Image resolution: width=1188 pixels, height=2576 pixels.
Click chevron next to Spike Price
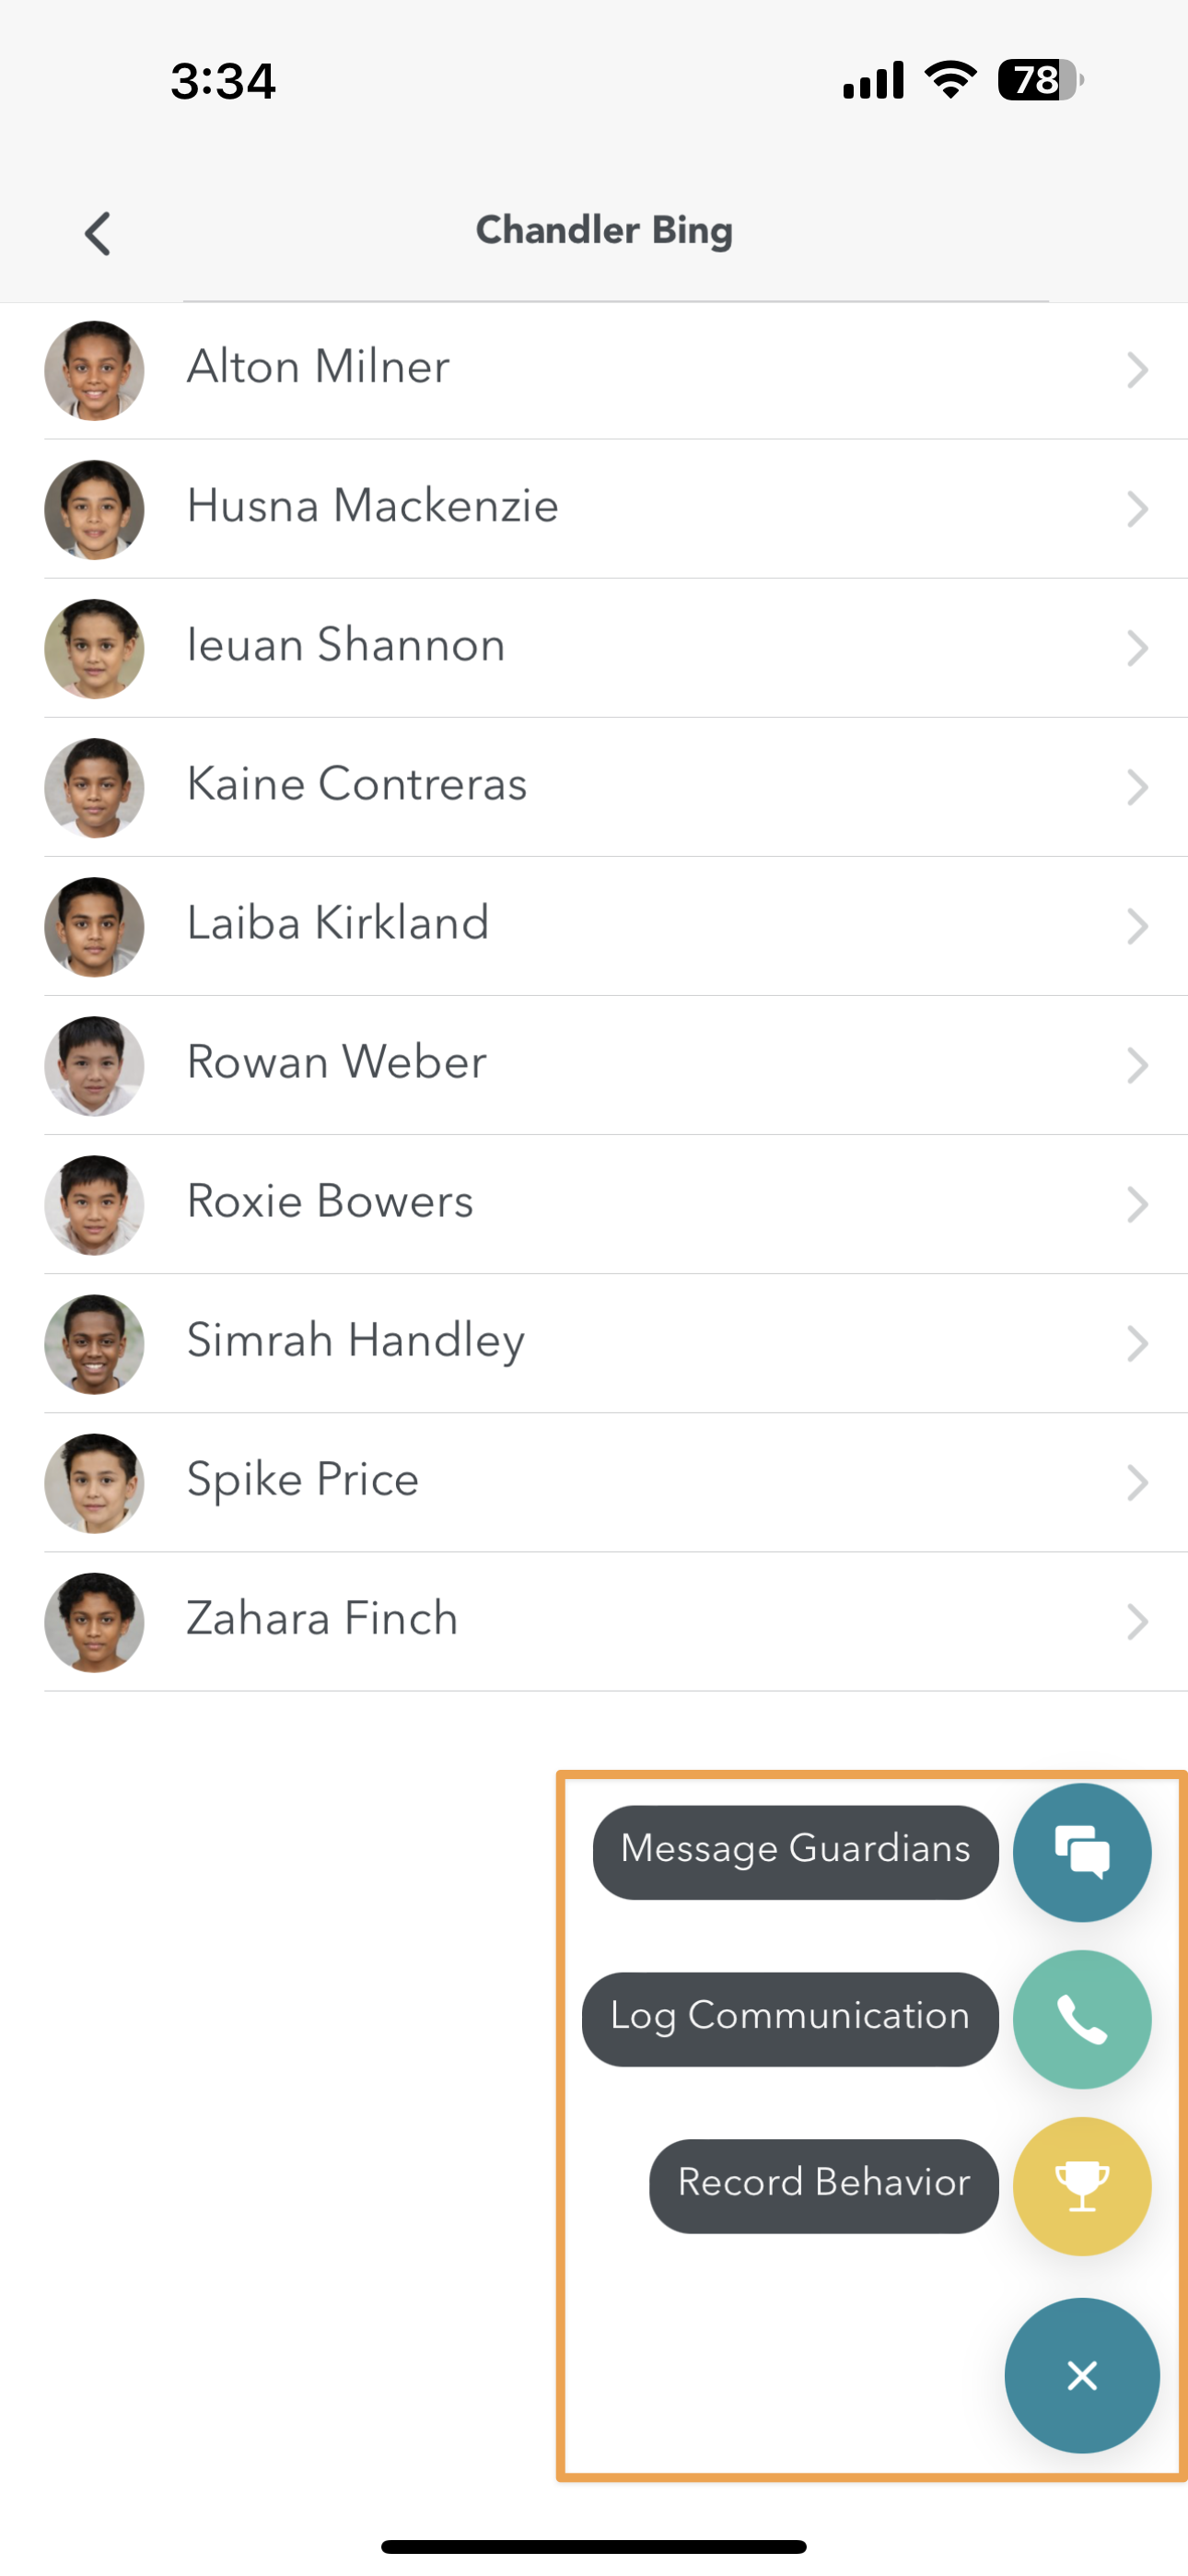1137,1483
